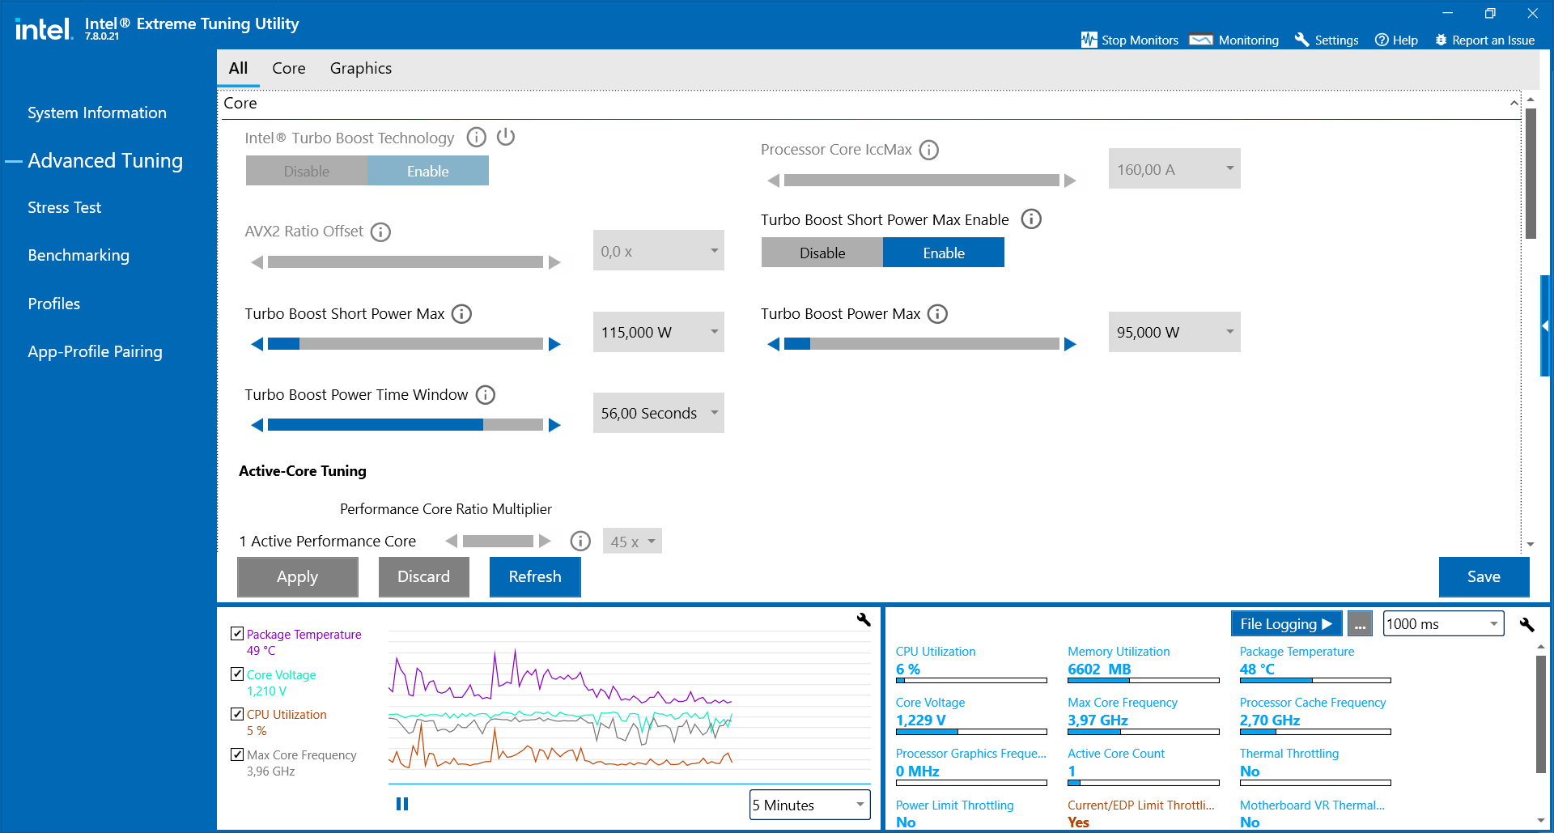Click the Turbo Boost power reset icon
This screenshot has height=833, width=1554.
click(x=506, y=137)
